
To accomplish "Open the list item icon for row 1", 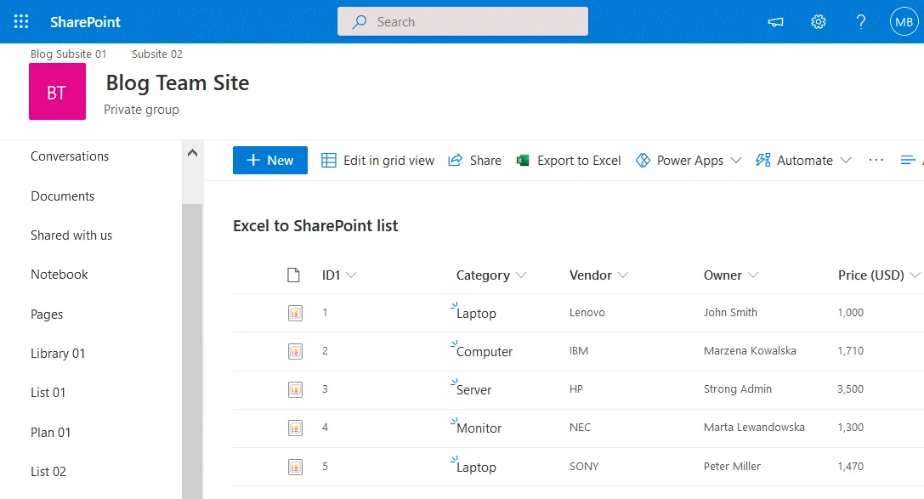I will [295, 313].
